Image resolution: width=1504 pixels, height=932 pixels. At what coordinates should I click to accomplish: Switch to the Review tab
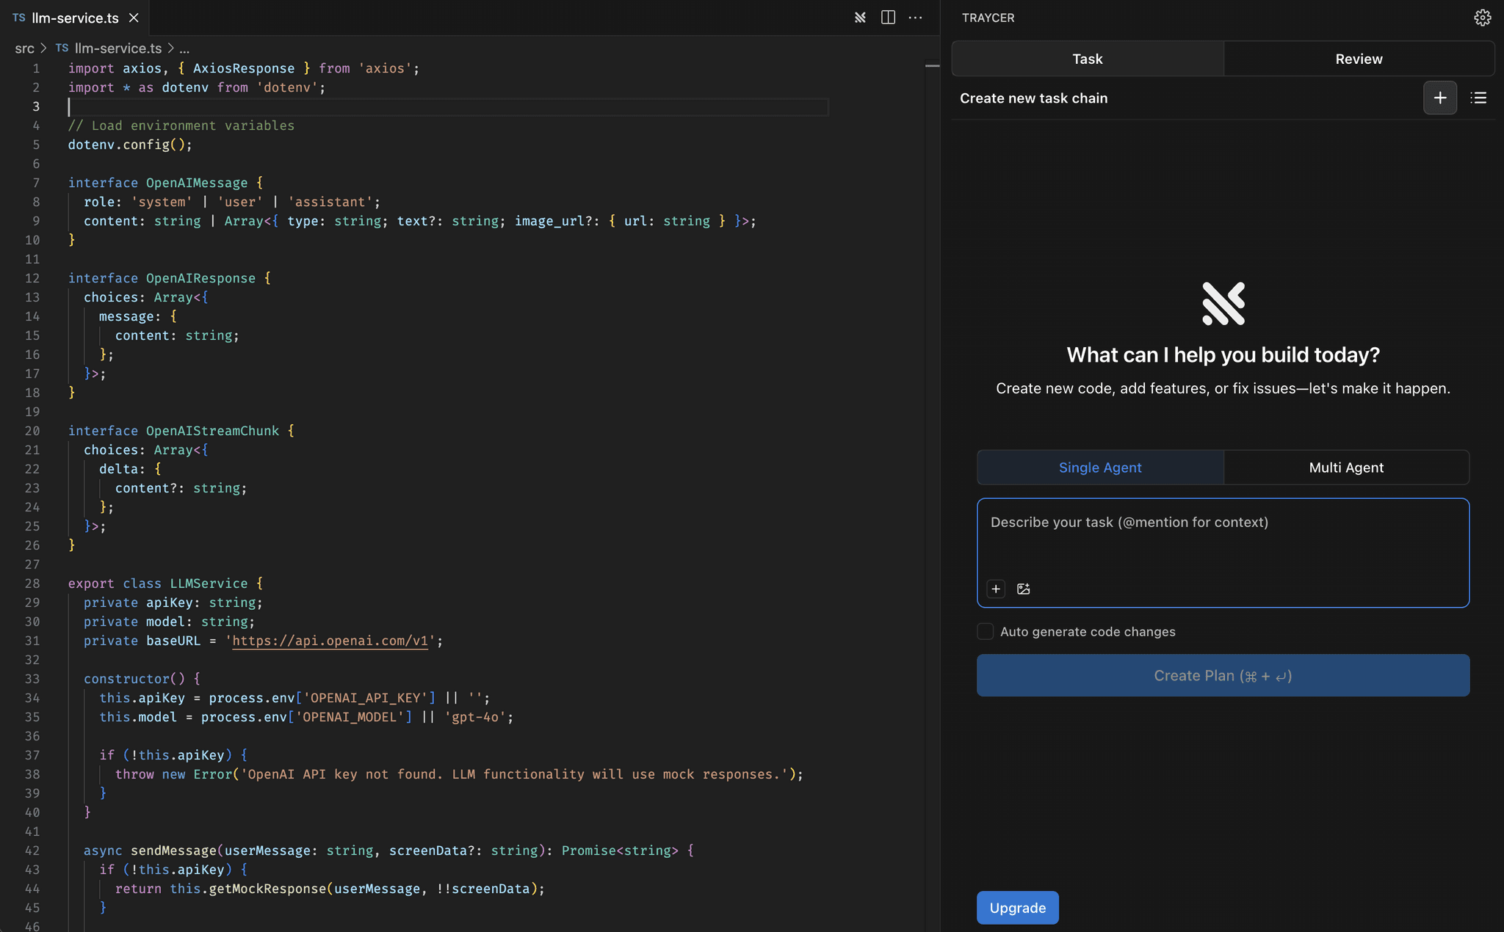coord(1358,59)
